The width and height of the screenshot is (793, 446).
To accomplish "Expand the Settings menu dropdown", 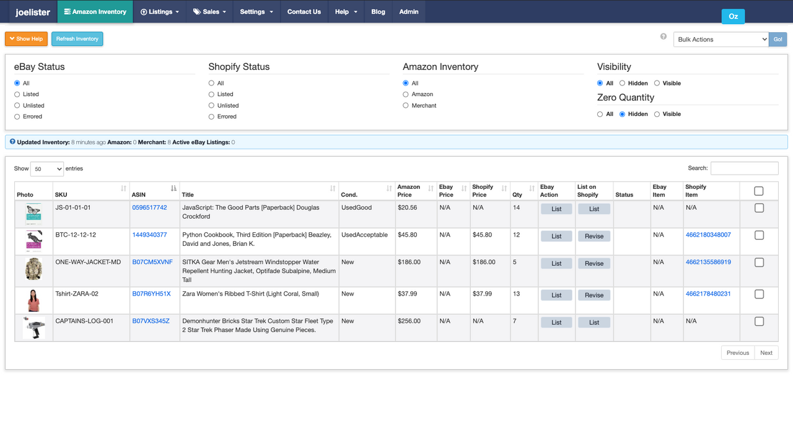I will 256,11.
